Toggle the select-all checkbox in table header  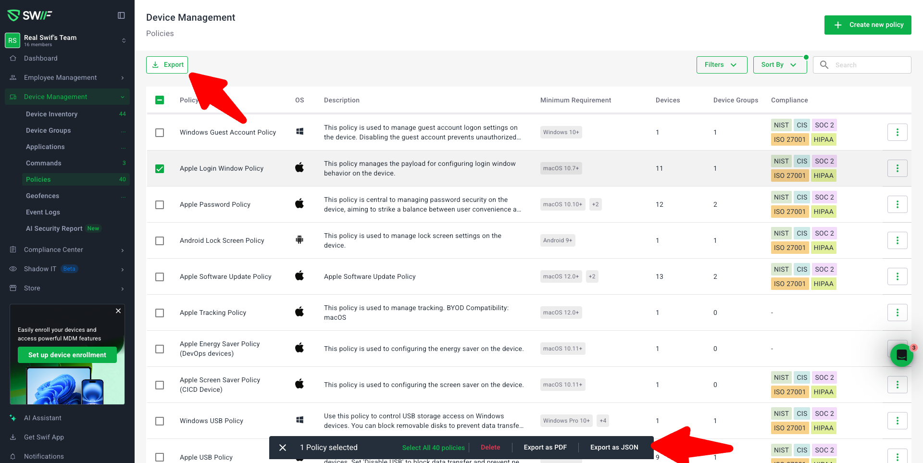click(x=160, y=100)
